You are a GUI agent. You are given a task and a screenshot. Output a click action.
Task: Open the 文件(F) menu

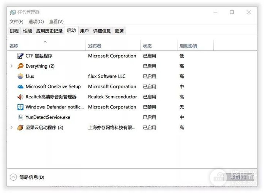[16, 22]
